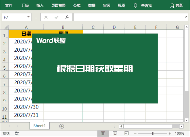Open the 页面布局 ribbon tab
Image resolution: width=190 pixels, height=137 pixels.
[x=58, y=6]
